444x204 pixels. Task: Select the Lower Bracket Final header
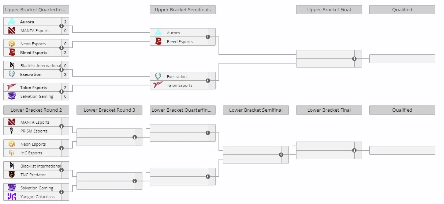pyautogui.click(x=329, y=110)
